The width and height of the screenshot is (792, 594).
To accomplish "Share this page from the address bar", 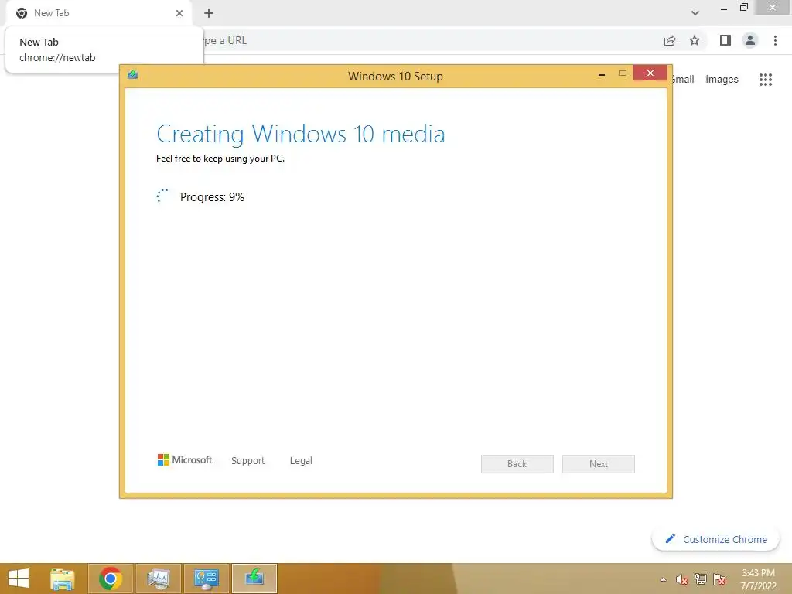I will tap(670, 40).
